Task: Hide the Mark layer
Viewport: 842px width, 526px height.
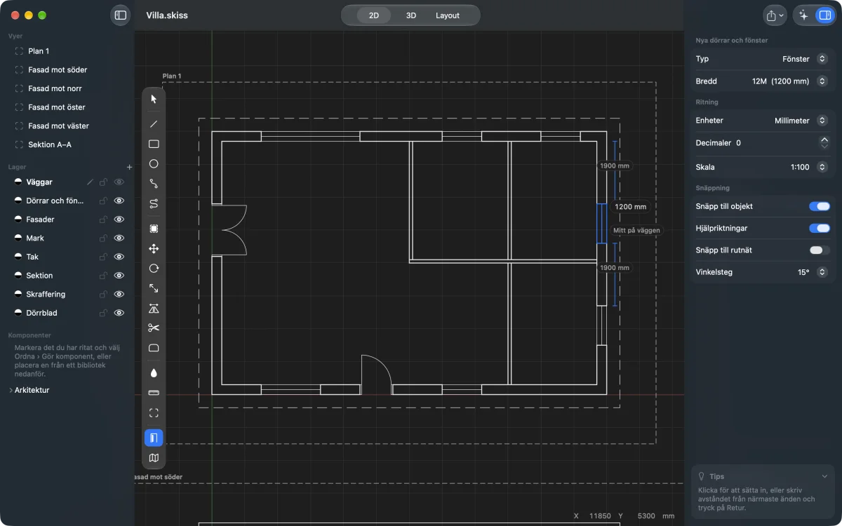Action: (119, 238)
